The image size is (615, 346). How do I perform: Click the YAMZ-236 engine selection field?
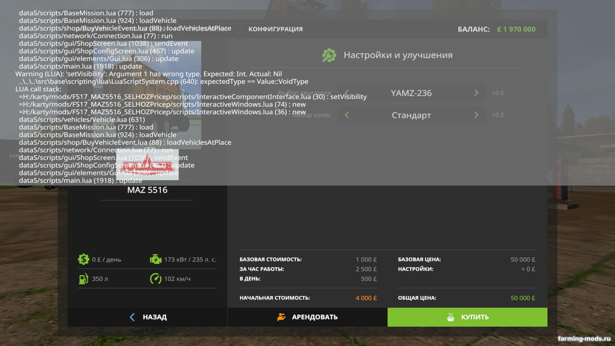[411, 93]
